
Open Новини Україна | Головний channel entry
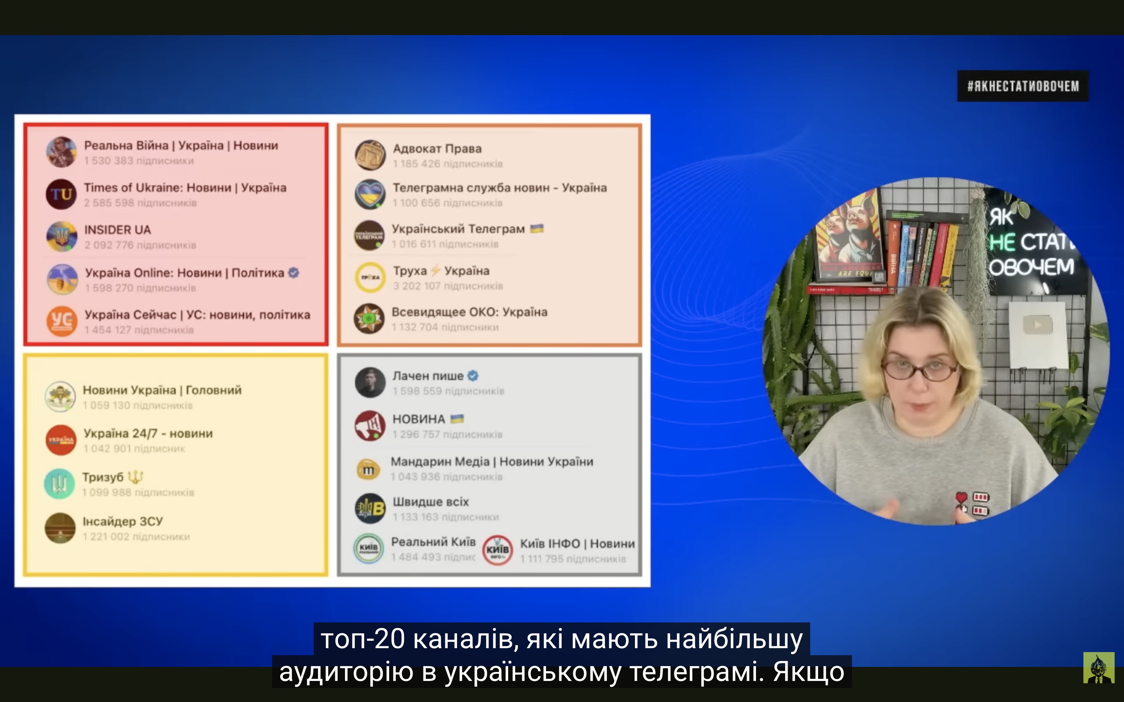pos(162,390)
